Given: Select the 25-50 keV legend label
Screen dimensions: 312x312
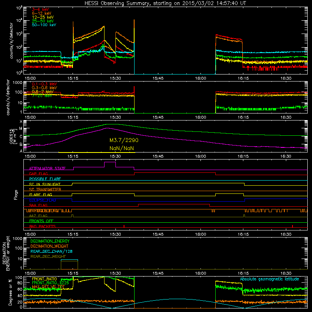Looking at the screenshot, I should (x=43, y=21).
